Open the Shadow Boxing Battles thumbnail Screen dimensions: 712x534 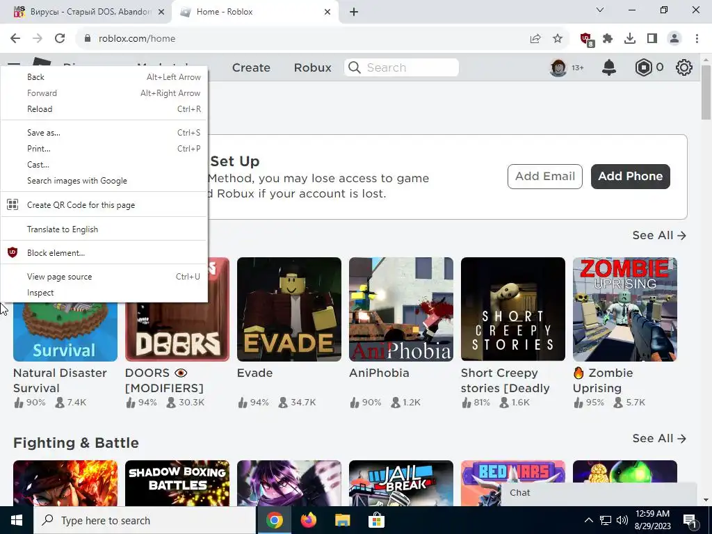coord(177,483)
